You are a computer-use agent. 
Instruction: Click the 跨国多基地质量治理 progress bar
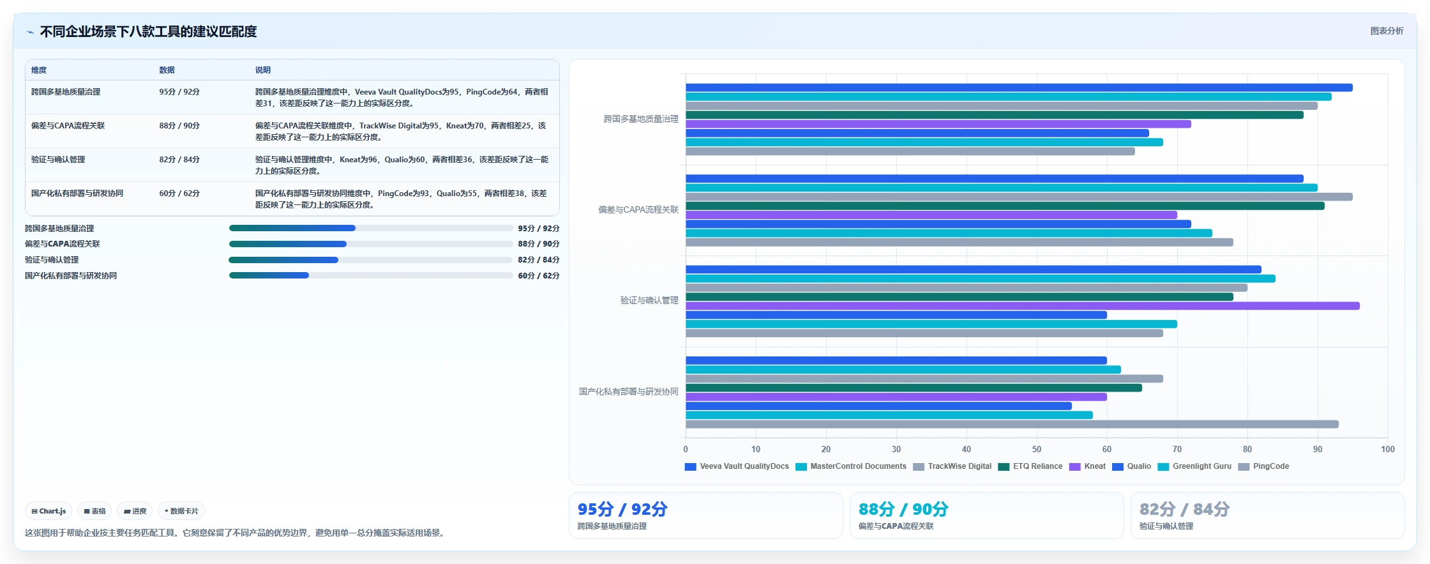coord(371,228)
